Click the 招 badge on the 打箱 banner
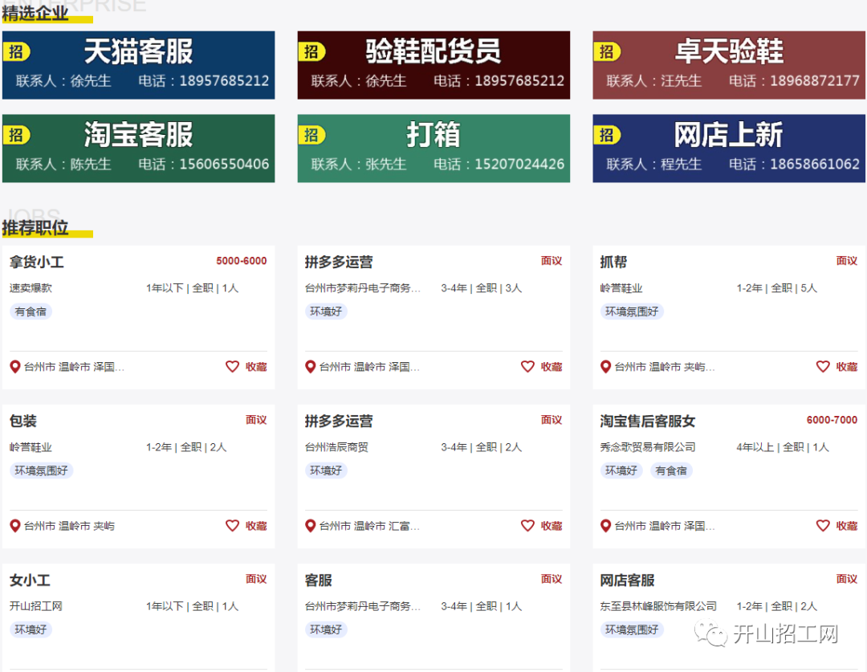 [313, 134]
